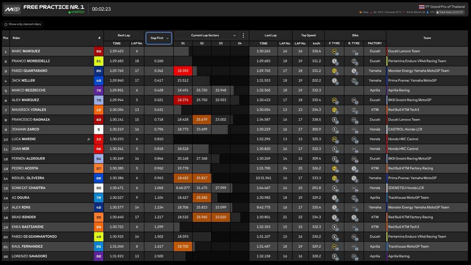Click the Rider column header
The image size is (471, 265).
point(16,38)
